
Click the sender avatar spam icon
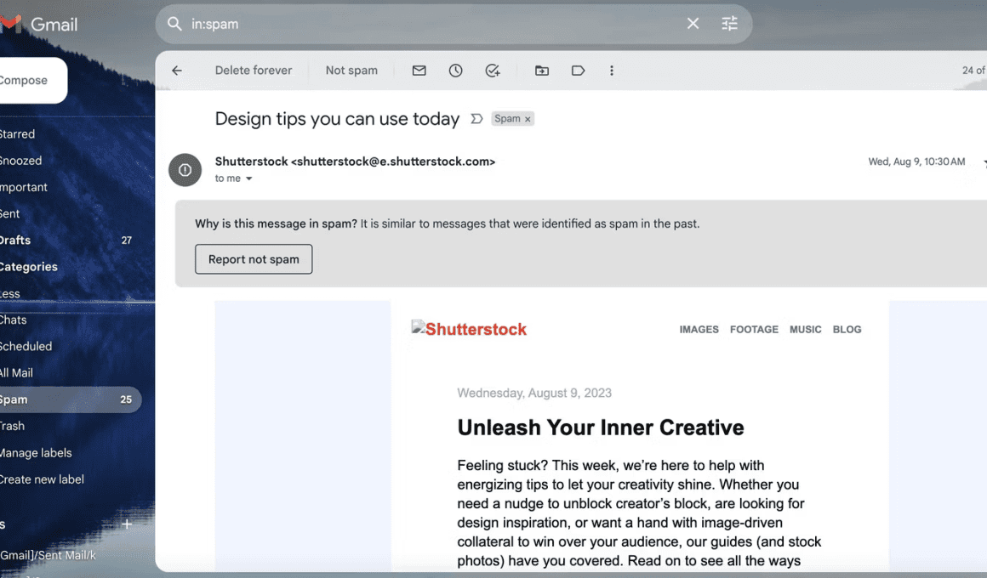pos(185,170)
